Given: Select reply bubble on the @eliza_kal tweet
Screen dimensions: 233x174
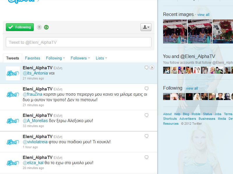Looking at the screenshot, I should tap(146, 157).
